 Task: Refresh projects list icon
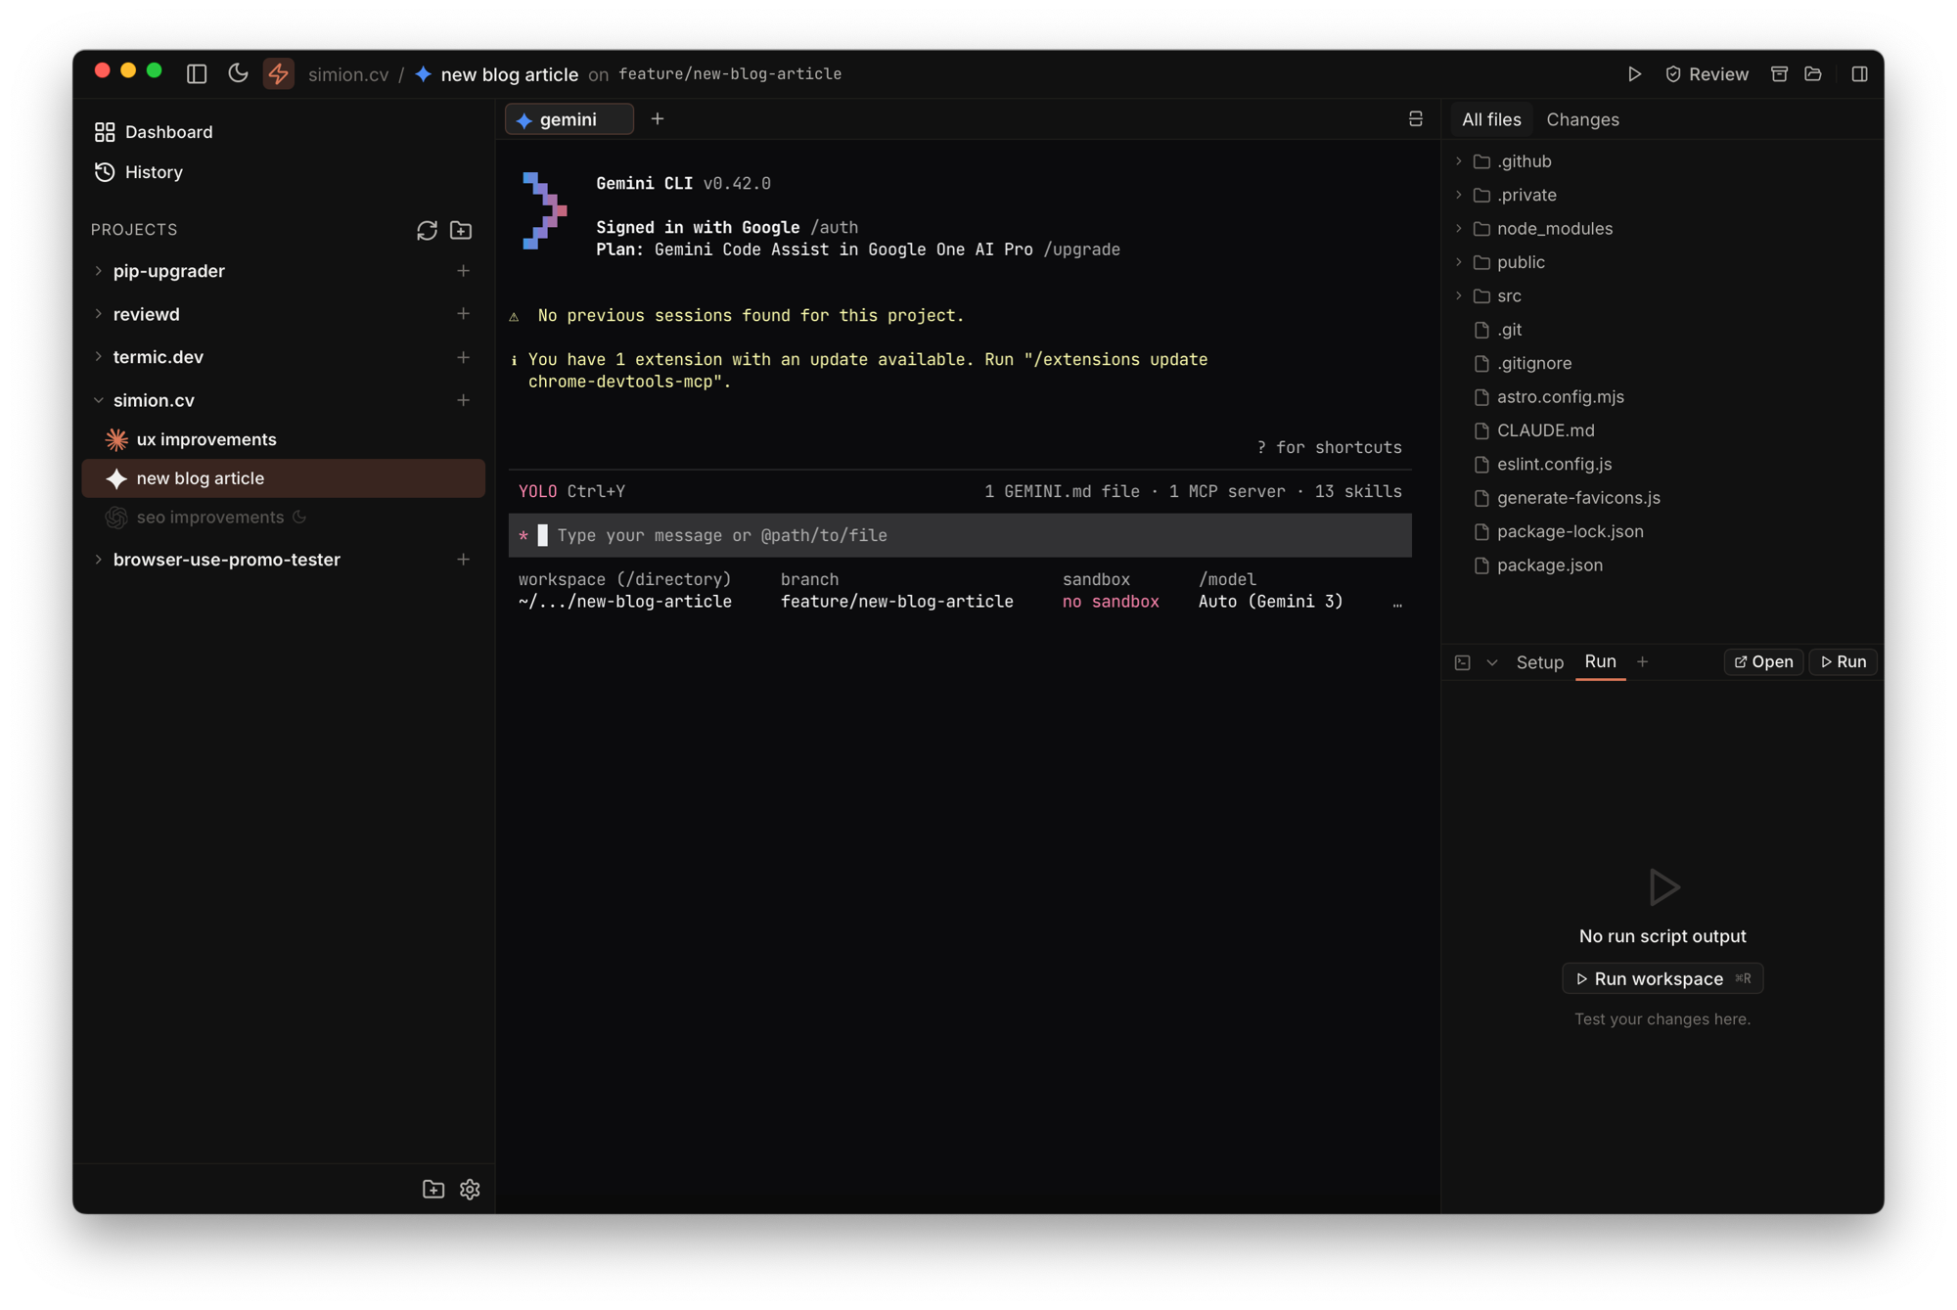(x=427, y=230)
